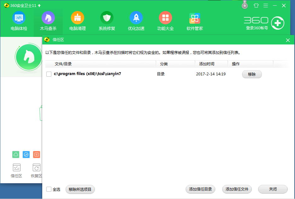Close the 信任区 dialog with X
Viewport: 295px width, 199px height.
[288, 40]
